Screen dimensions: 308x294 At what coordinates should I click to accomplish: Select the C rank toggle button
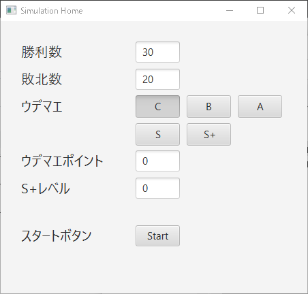157,106
